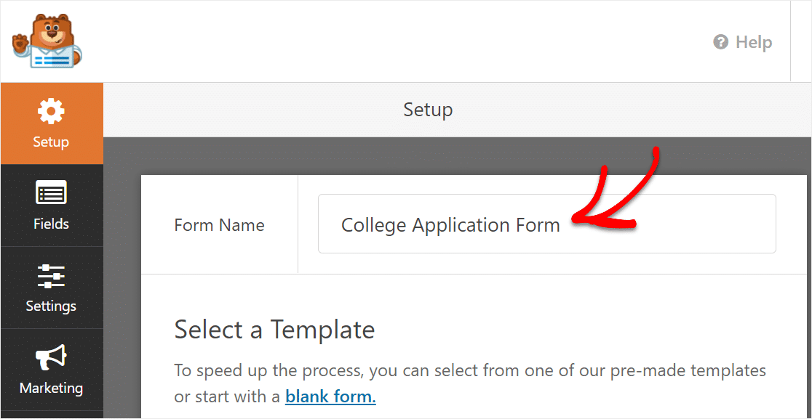Click the WPForms bear mascot logo
The height and width of the screenshot is (419, 812).
47,40
